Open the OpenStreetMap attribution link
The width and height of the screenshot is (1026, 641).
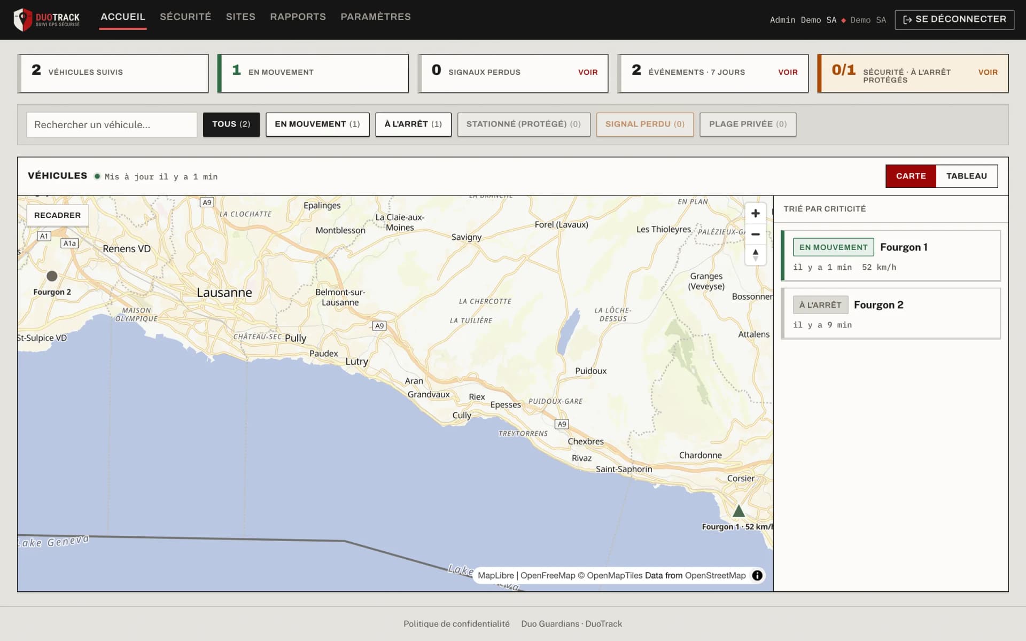[x=715, y=575]
